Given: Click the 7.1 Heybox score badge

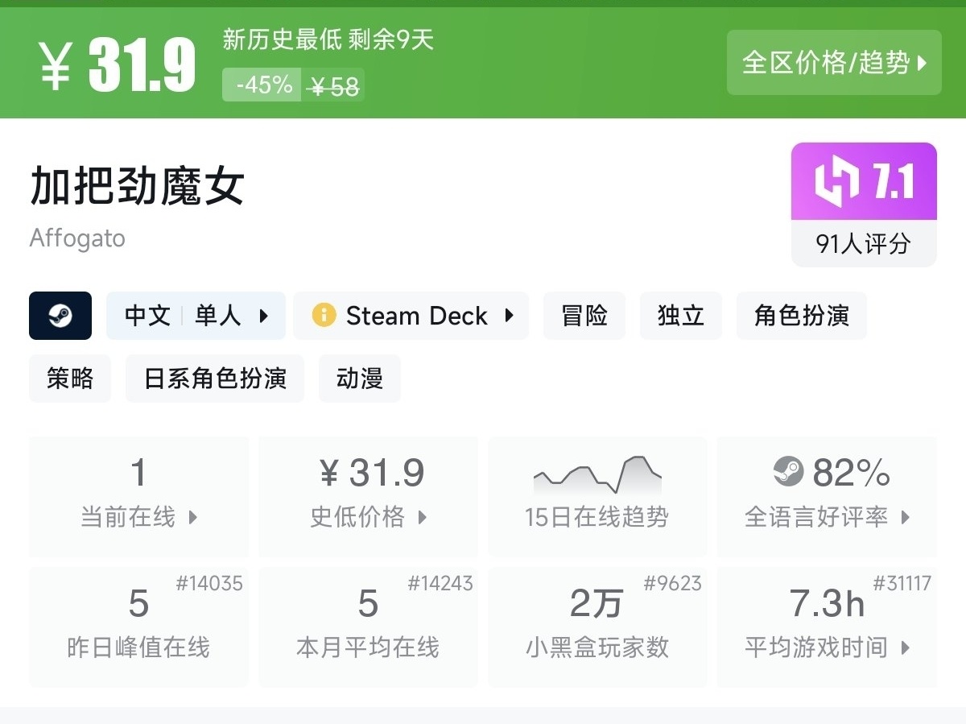Looking at the screenshot, I should (864, 182).
